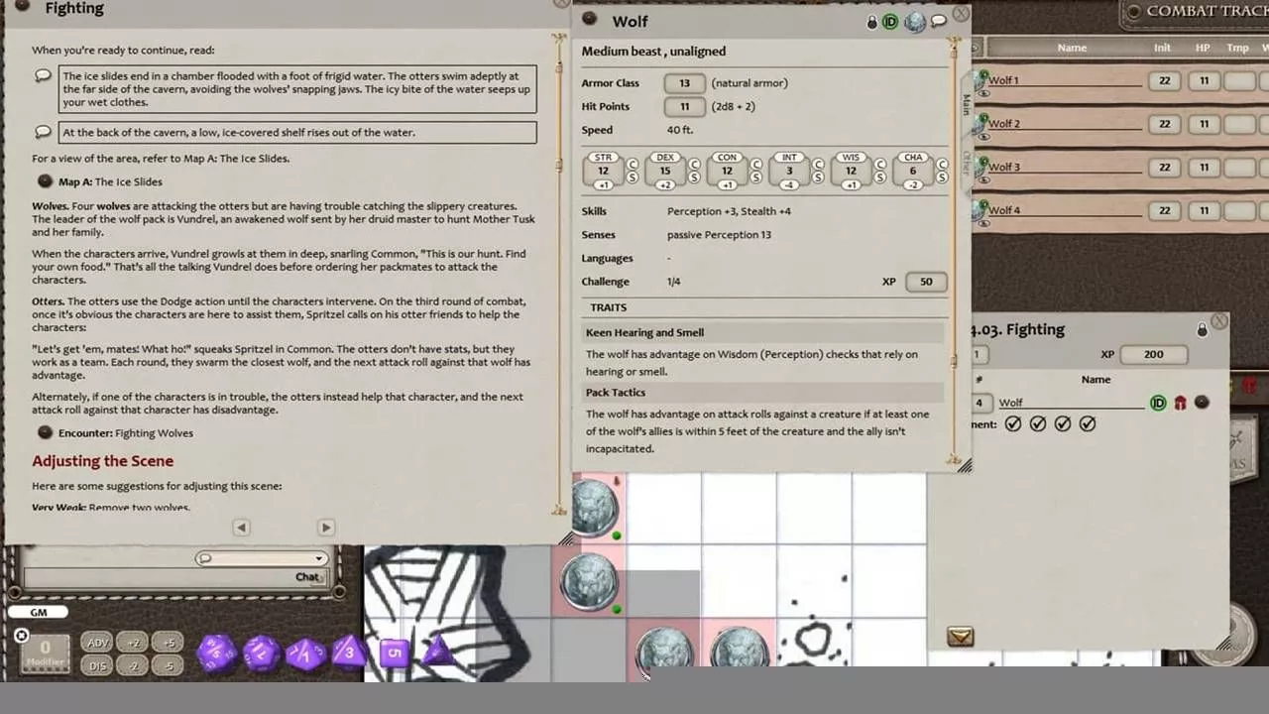
Task: Toggle the Wolf 1 visibility eye icon
Action: (984, 93)
